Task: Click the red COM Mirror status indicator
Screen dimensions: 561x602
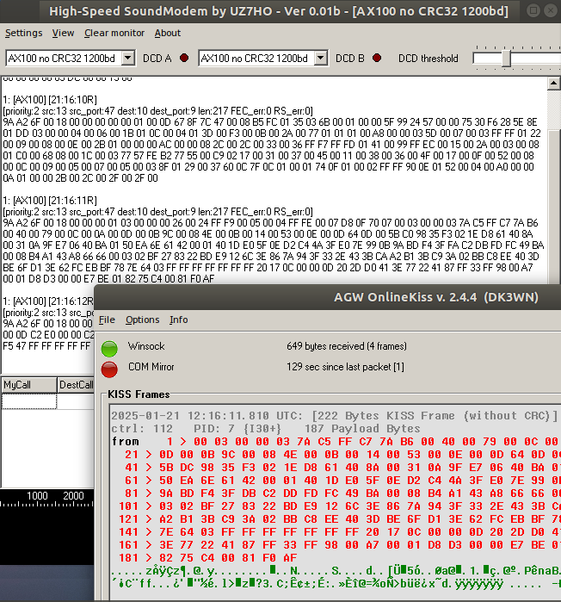Action: tap(109, 369)
